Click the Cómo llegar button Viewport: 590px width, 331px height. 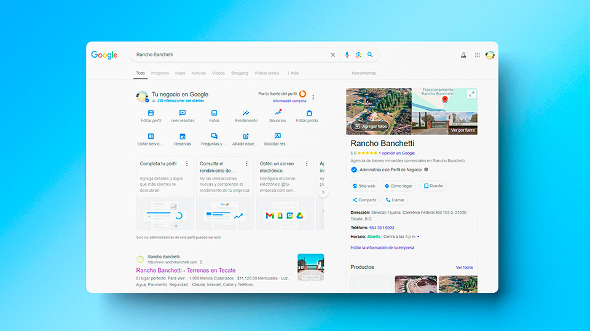pyautogui.click(x=399, y=185)
